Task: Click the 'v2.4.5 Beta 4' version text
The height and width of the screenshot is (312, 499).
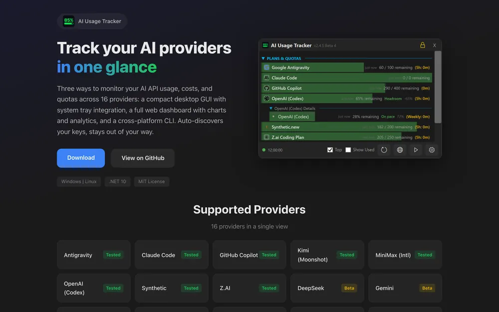Action: click(x=325, y=46)
